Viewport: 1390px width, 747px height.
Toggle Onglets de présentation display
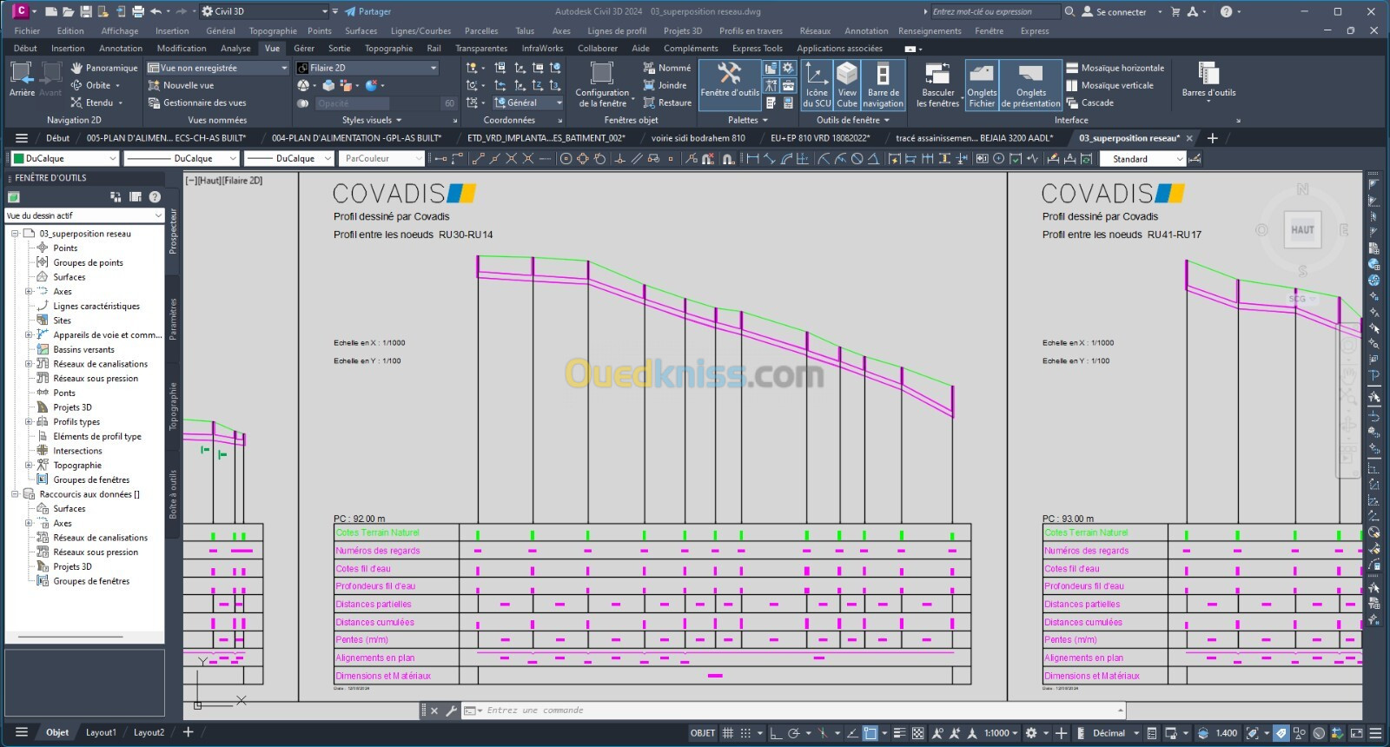(1031, 85)
